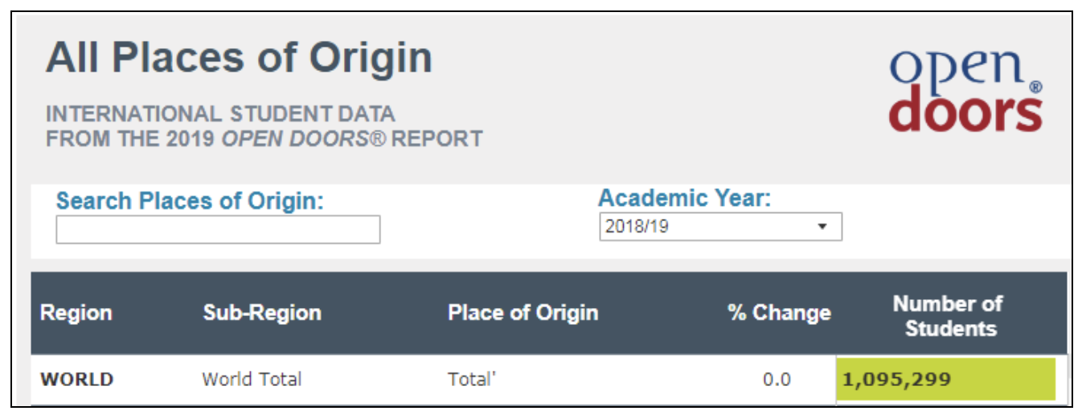Click the dropdown arrow beside 2018/19

coord(822,227)
